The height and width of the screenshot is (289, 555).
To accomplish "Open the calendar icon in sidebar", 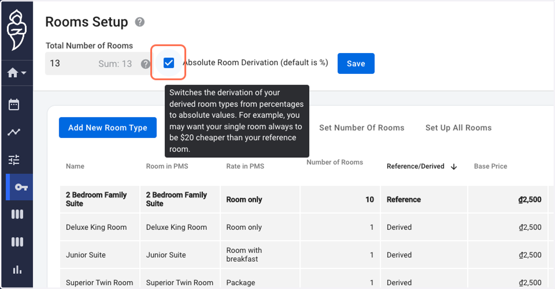I will [14, 104].
